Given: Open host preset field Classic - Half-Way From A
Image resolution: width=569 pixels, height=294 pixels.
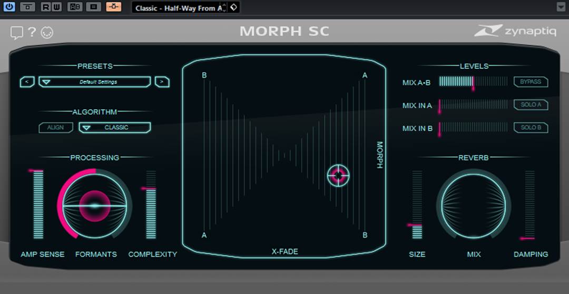Looking at the screenshot, I should point(177,7).
